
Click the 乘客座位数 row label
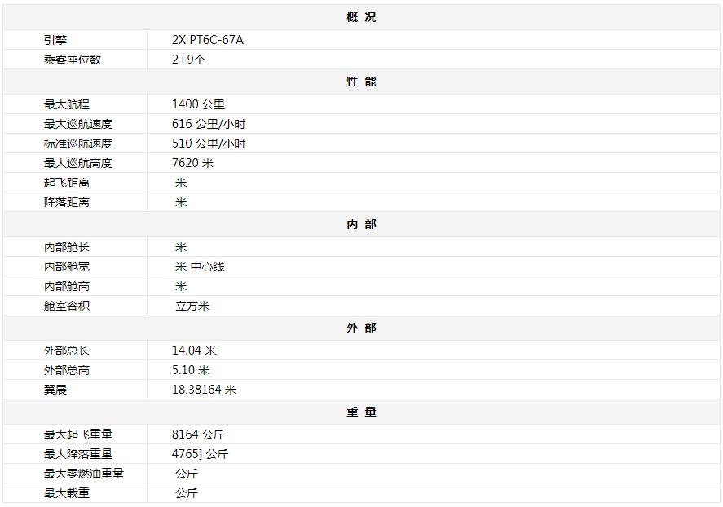tap(73, 60)
